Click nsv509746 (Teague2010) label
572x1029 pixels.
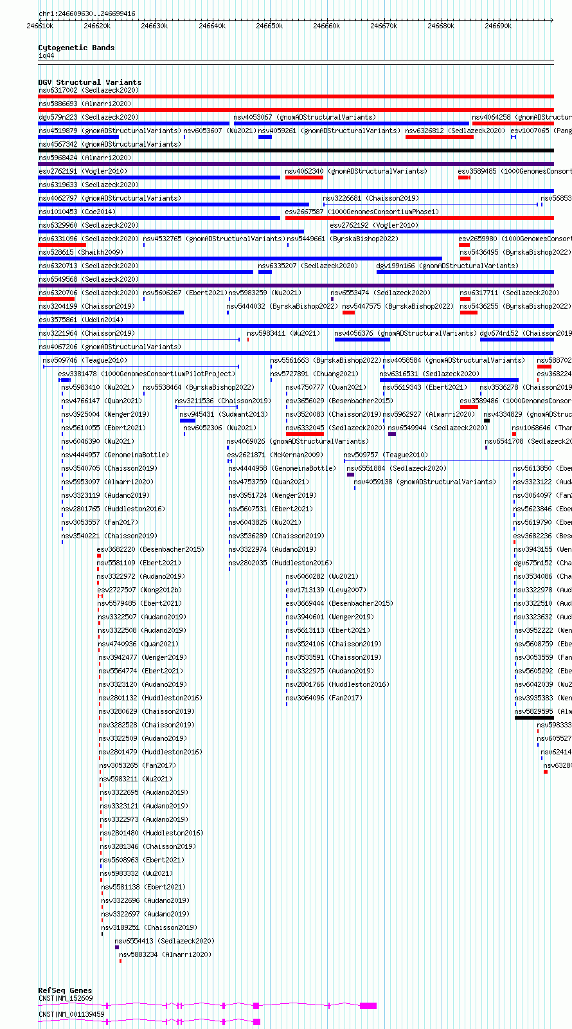pyautogui.click(x=85, y=360)
